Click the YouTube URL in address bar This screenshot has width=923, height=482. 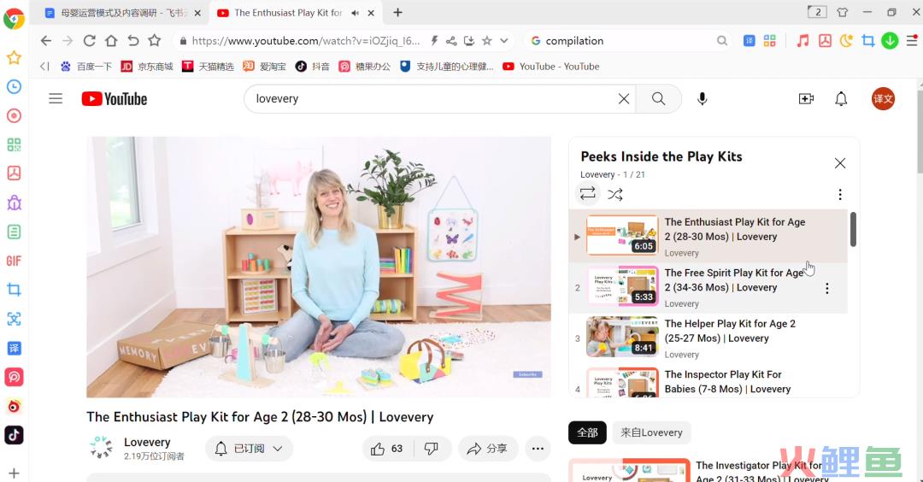306,41
